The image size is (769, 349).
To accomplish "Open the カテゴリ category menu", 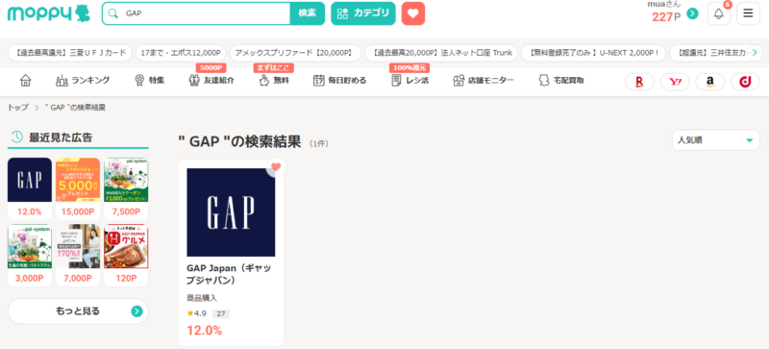I will 363,13.
